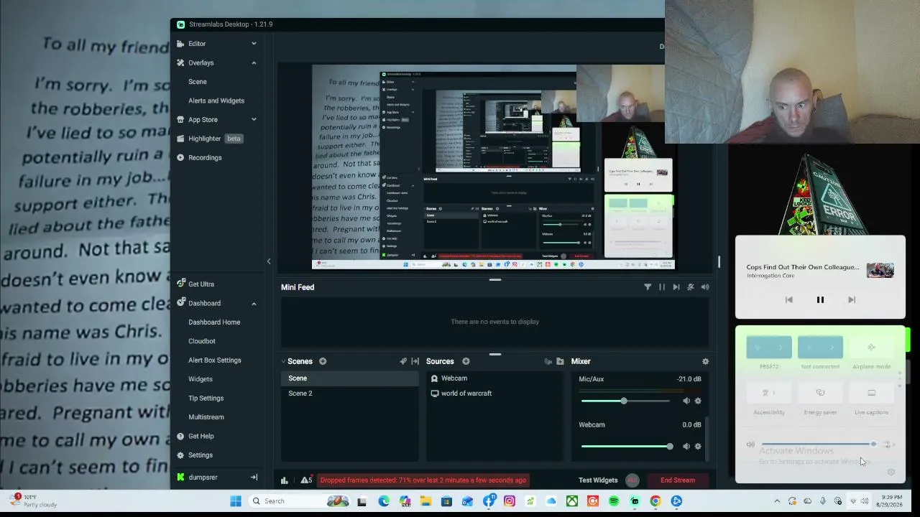Click the Get Ultra link
Viewport: 920px width, 517px height.
201,284
